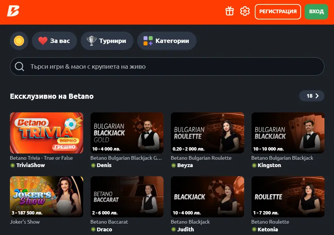The height and width of the screenshot is (235, 334).
Task: Open the Категории menu
Action: 167,41
